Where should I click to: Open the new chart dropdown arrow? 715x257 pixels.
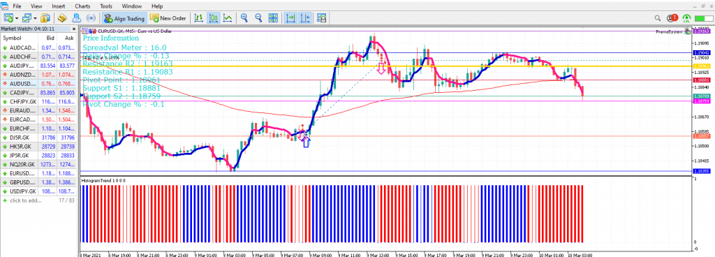[x=17, y=18]
